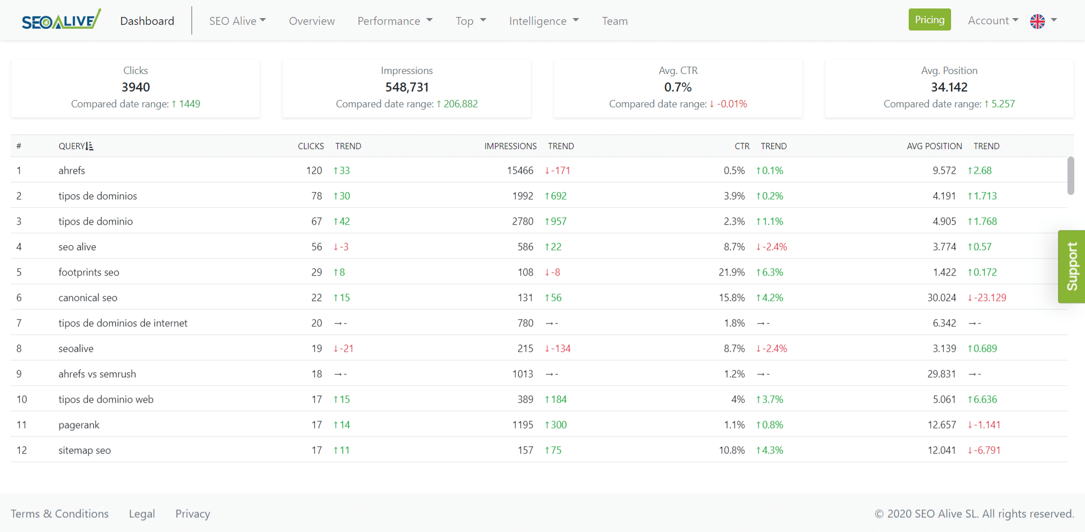Open the Team page
Screen dimensions: 1085x532
pyautogui.click(x=615, y=21)
